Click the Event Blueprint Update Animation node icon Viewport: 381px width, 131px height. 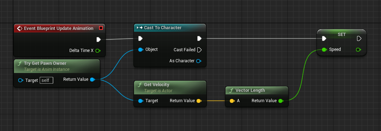click(20, 28)
